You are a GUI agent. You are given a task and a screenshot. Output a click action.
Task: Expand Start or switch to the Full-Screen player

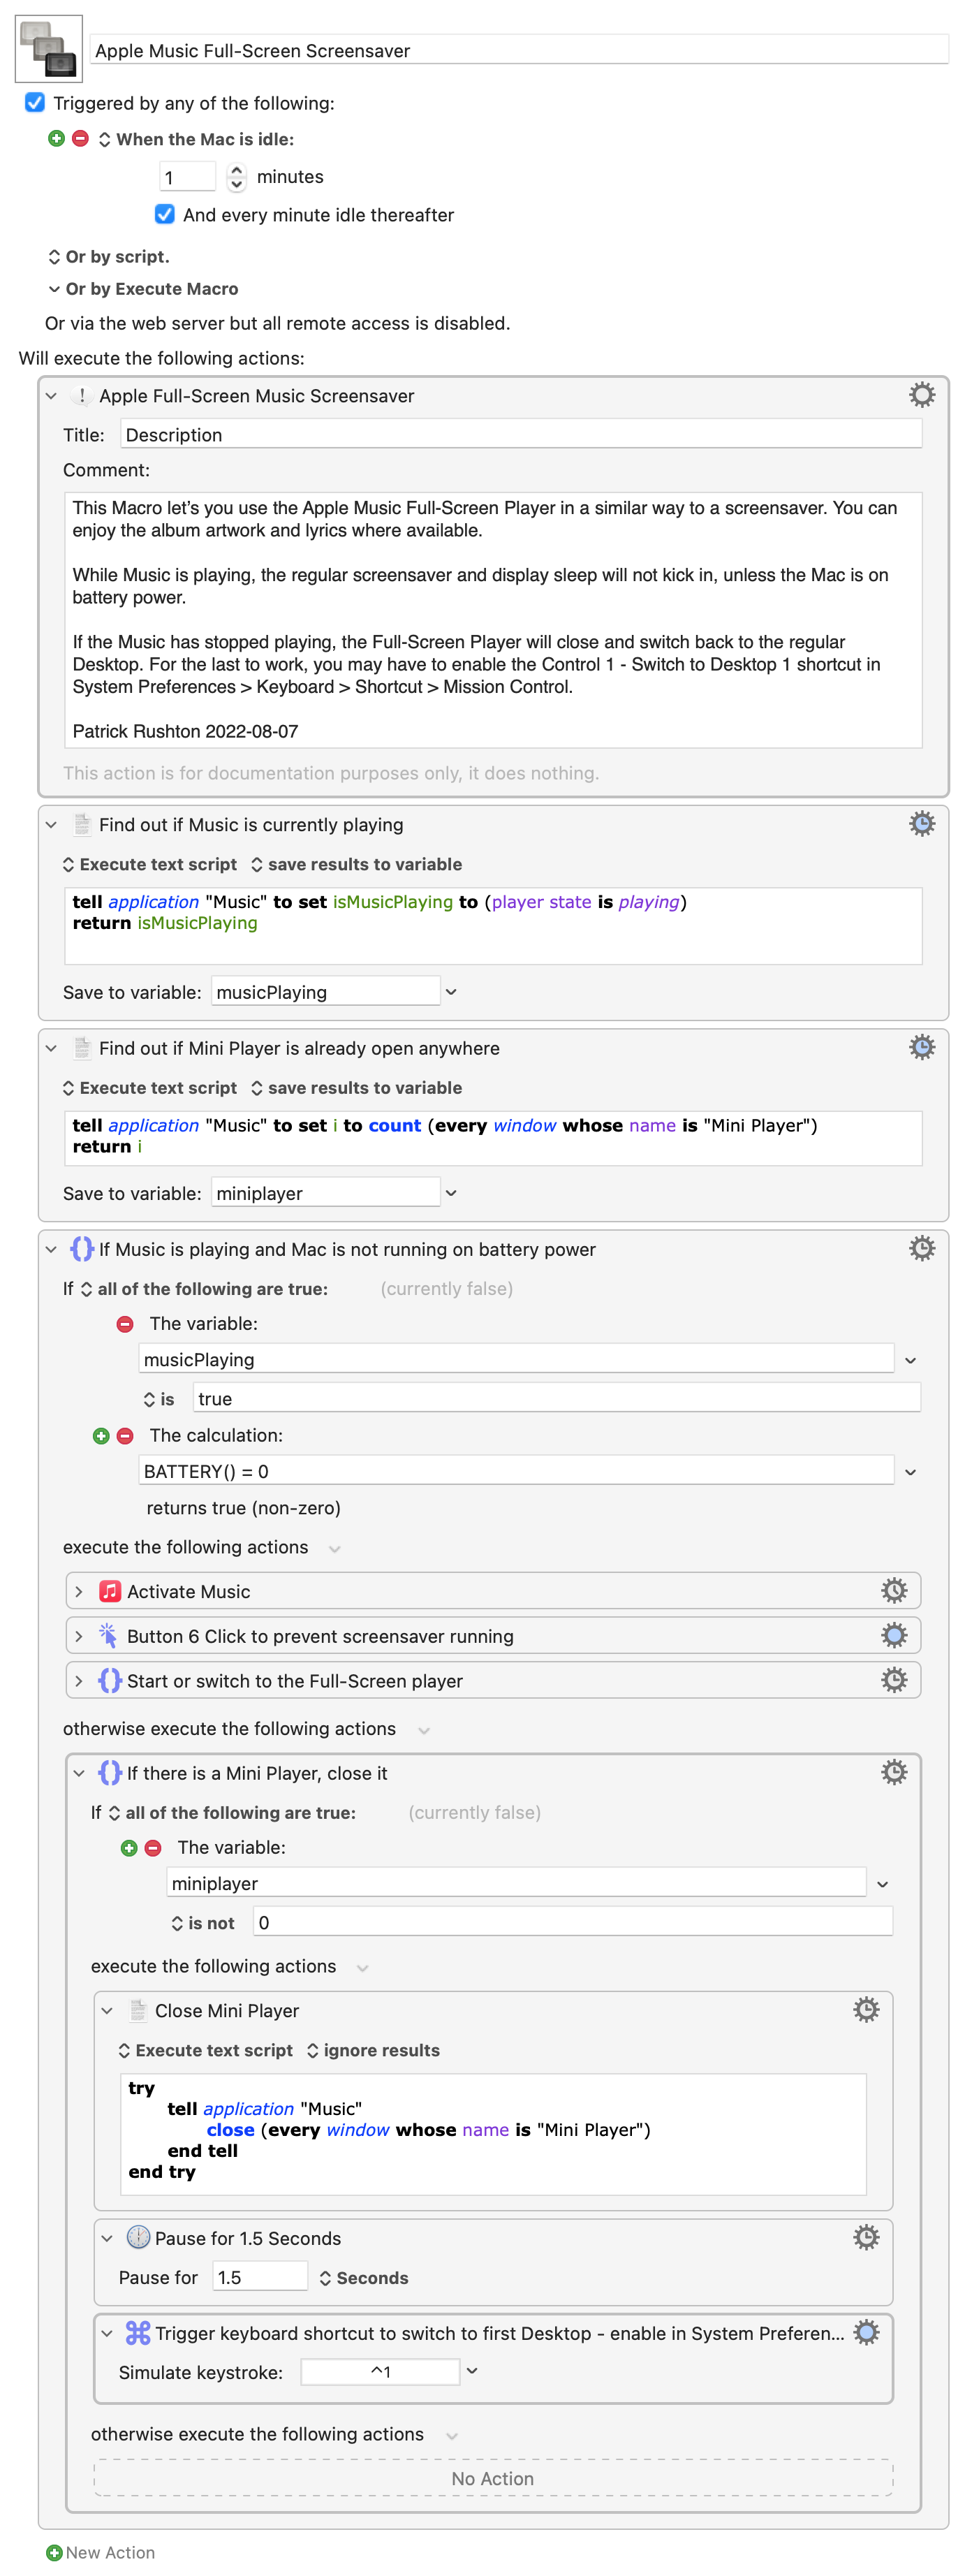point(79,1681)
